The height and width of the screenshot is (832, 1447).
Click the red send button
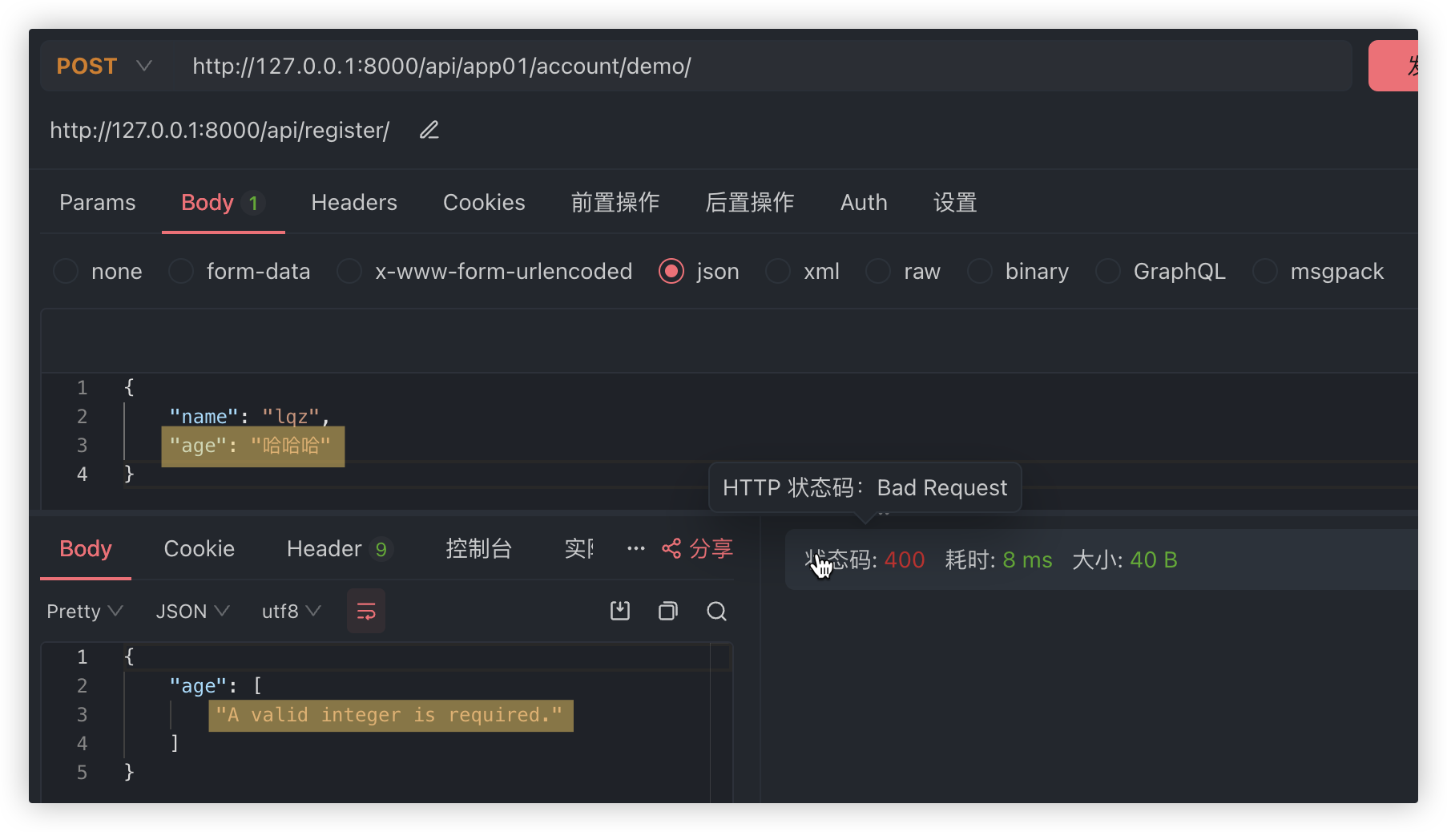pyautogui.click(x=1394, y=66)
